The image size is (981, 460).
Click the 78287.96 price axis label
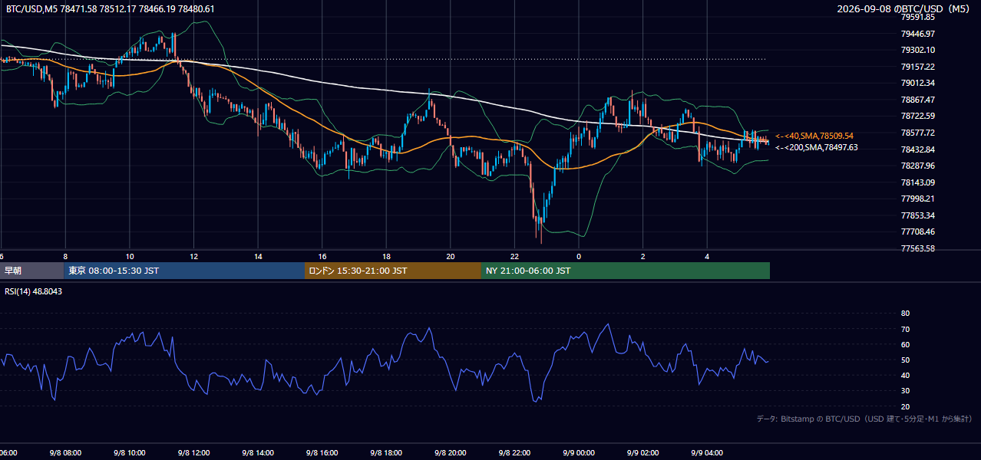point(917,166)
